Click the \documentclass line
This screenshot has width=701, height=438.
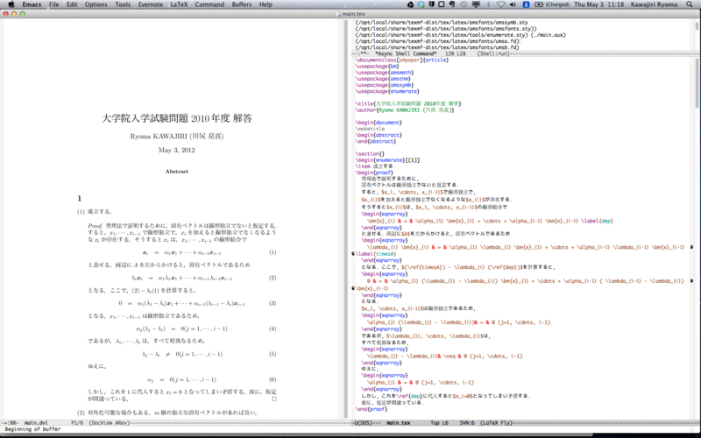[x=402, y=60]
